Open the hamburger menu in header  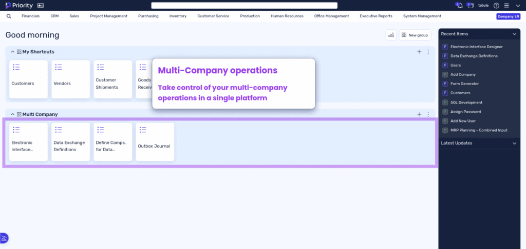506,6
